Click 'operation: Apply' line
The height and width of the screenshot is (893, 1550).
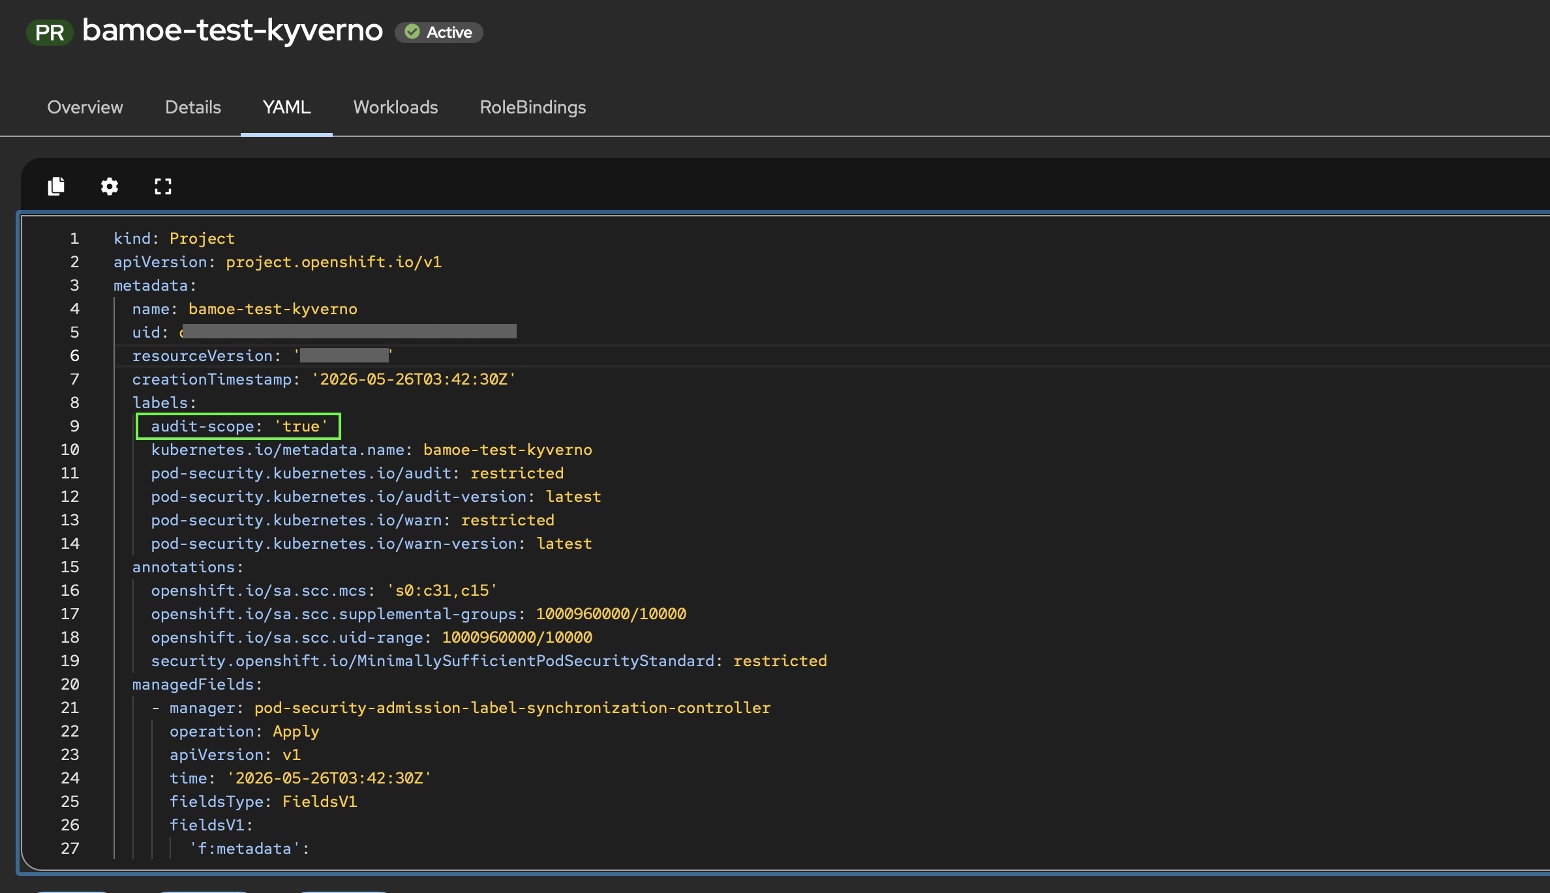(245, 731)
